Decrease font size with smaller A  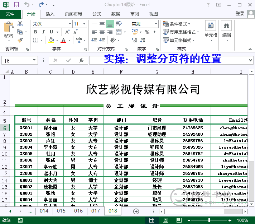[76, 32]
